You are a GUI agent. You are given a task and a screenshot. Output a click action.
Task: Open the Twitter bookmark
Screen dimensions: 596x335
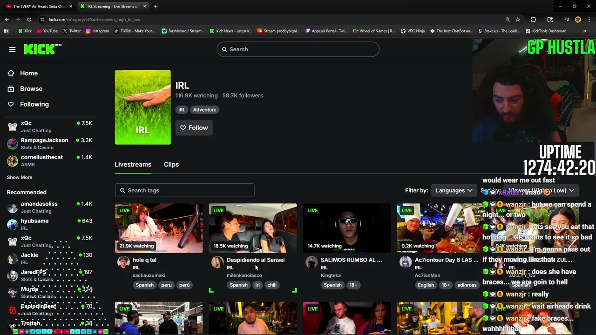pos(71,31)
